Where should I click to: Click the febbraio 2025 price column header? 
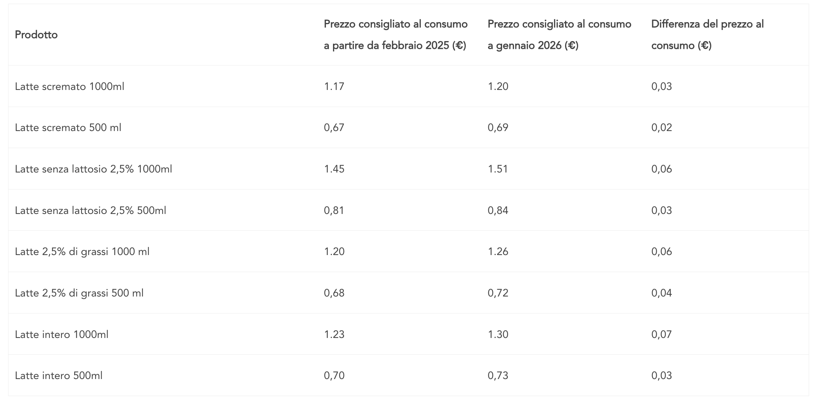(395, 35)
